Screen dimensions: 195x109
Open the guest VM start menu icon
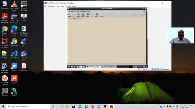click(x=69, y=67)
